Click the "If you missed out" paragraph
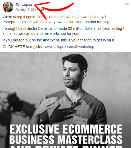Screen dimensions: 131x148 click(x=59, y=40)
